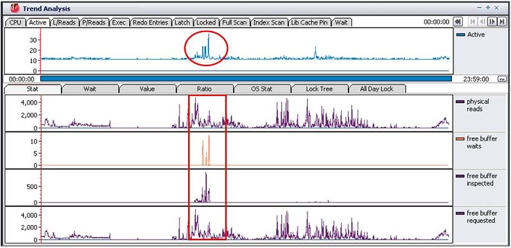Step back one frame in the timeline
This screenshot has width=511, height=248.
pos(482,22)
